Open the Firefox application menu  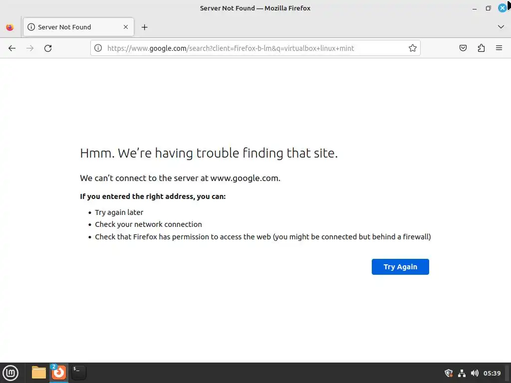click(x=499, y=48)
